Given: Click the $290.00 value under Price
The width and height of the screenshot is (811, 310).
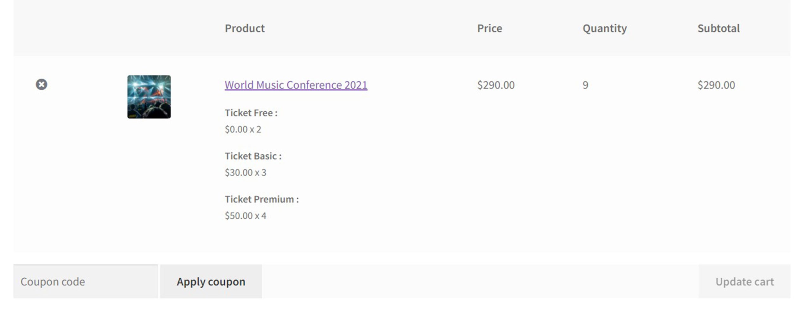Looking at the screenshot, I should 496,85.
